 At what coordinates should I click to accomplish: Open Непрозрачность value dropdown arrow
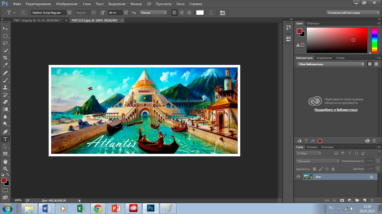[x=378, y=161]
